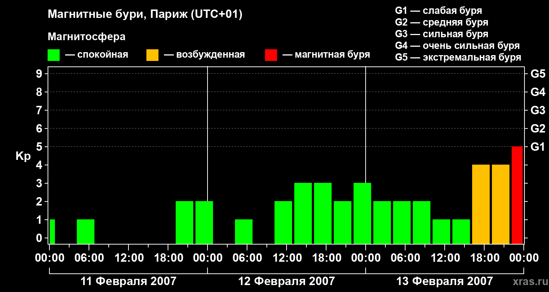The width and height of the screenshot is (549, 292).
Task: Select the title 'Магнитные бури, Париж (UTC+01)'
Action: click(x=145, y=15)
